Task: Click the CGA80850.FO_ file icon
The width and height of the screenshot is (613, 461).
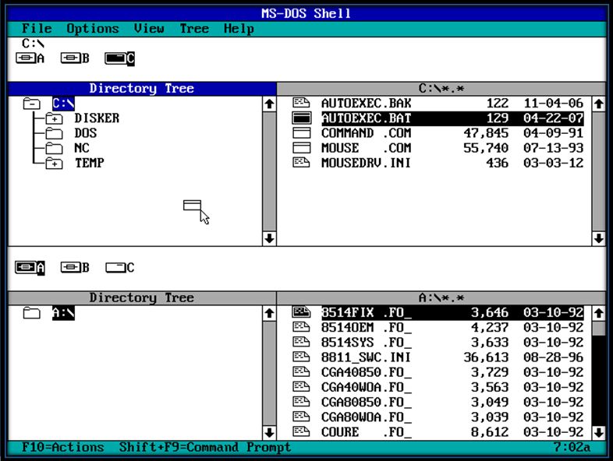Action: (301, 402)
